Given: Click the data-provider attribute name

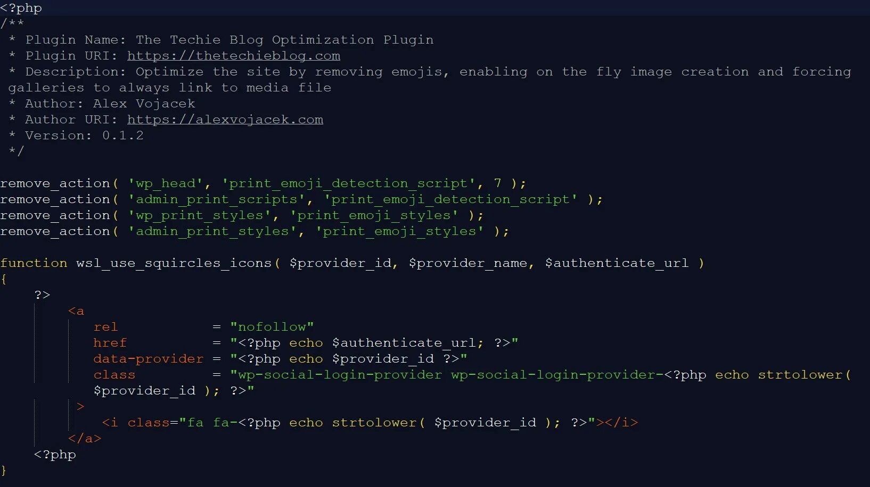Looking at the screenshot, I should click(149, 359).
